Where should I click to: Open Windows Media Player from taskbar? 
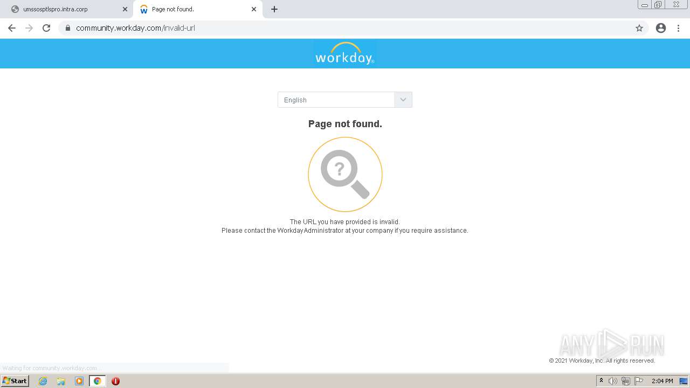coord(79,381)
